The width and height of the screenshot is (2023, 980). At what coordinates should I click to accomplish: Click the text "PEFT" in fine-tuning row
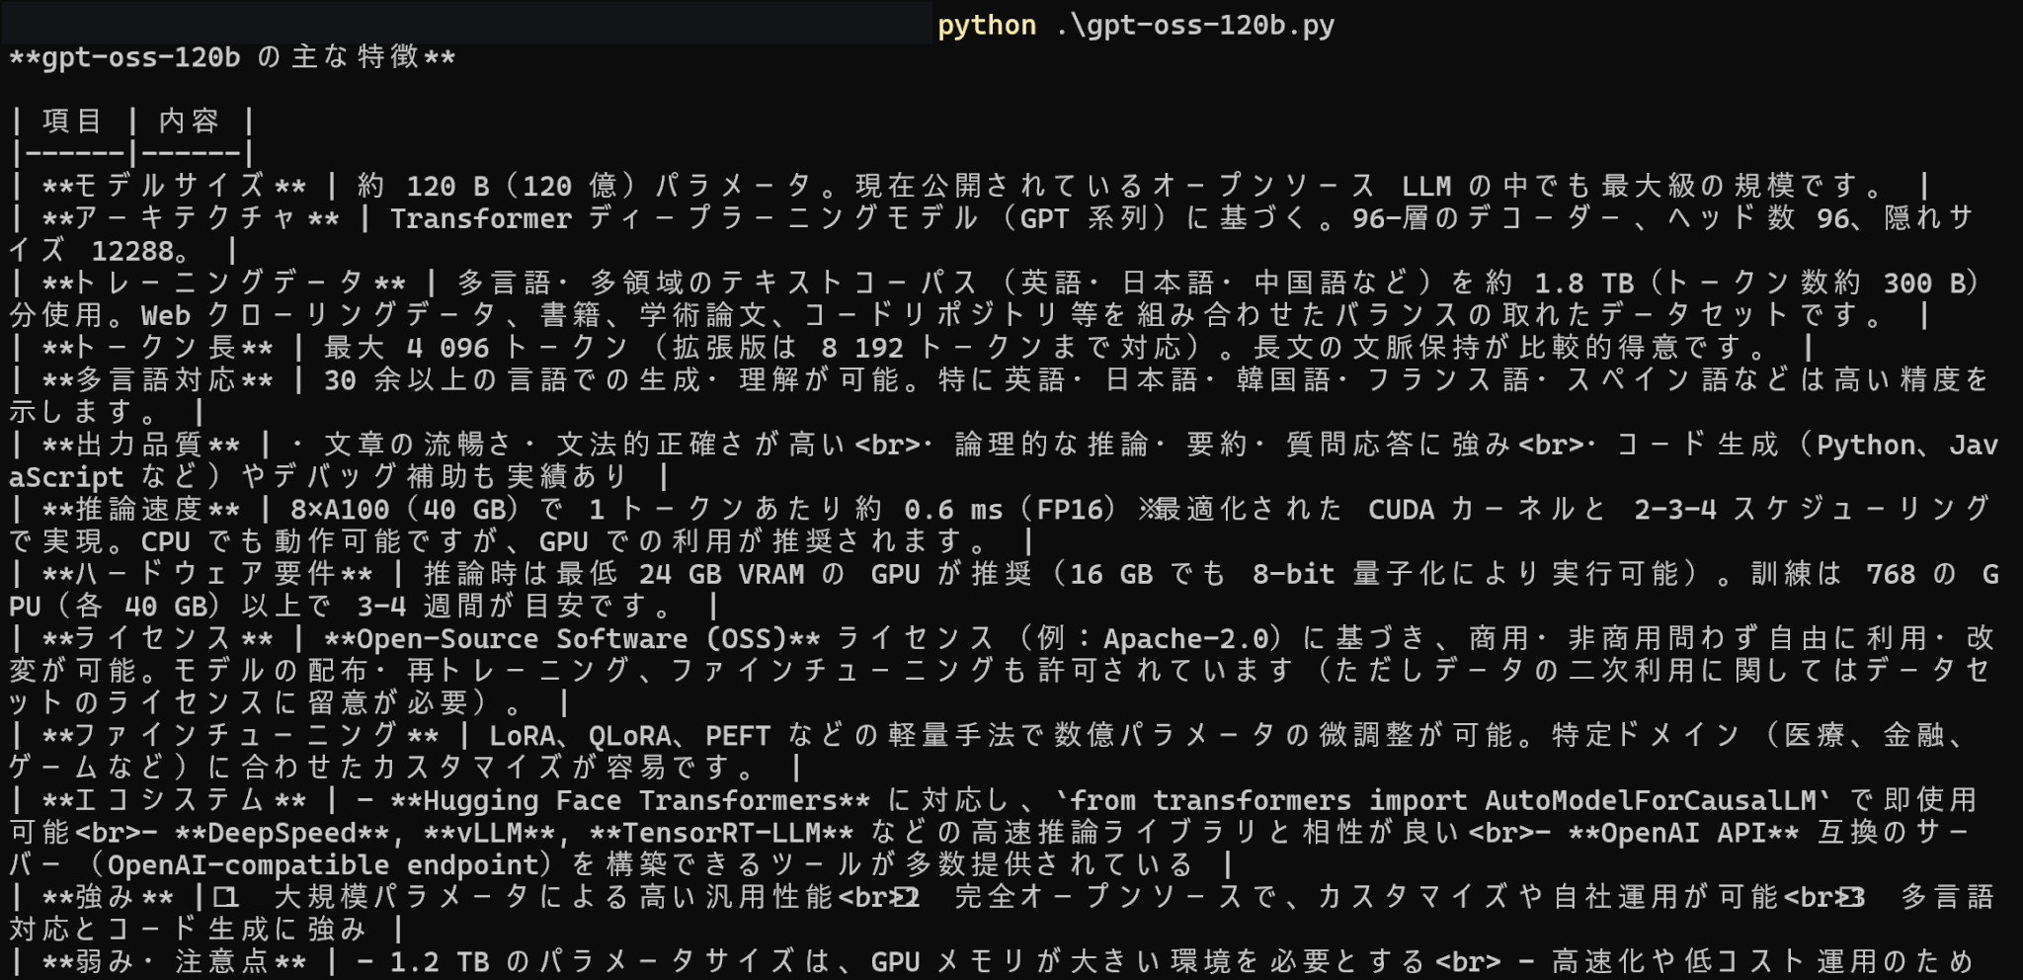(x=737, y=736)
